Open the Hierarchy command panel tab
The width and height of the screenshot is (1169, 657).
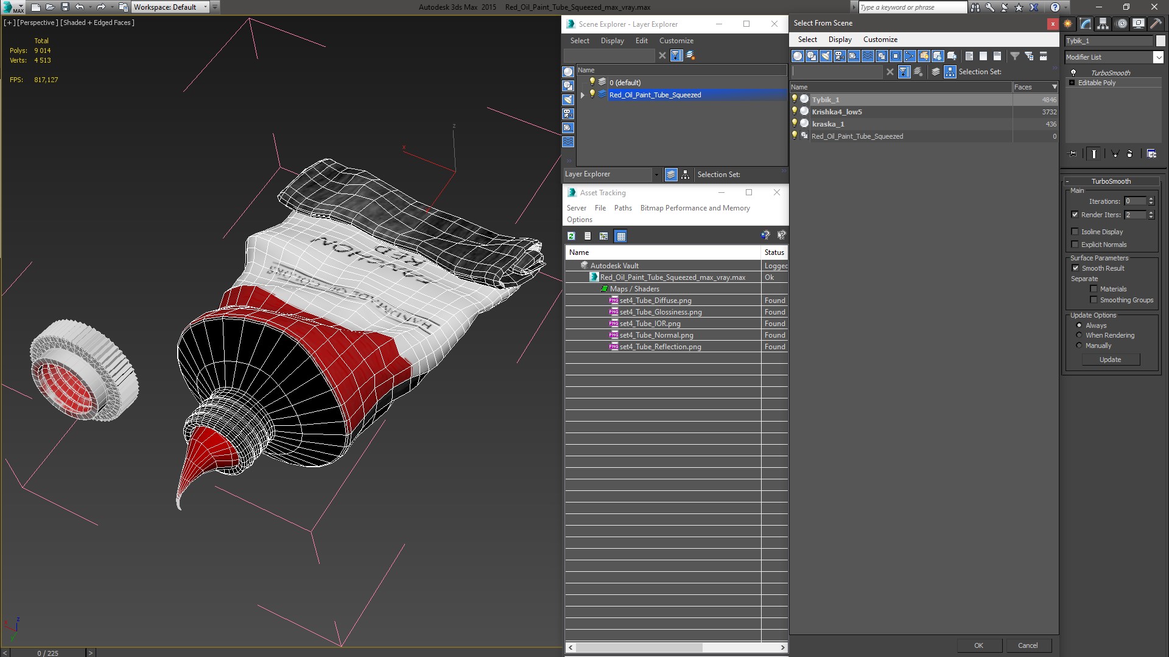coord(1103,24)
